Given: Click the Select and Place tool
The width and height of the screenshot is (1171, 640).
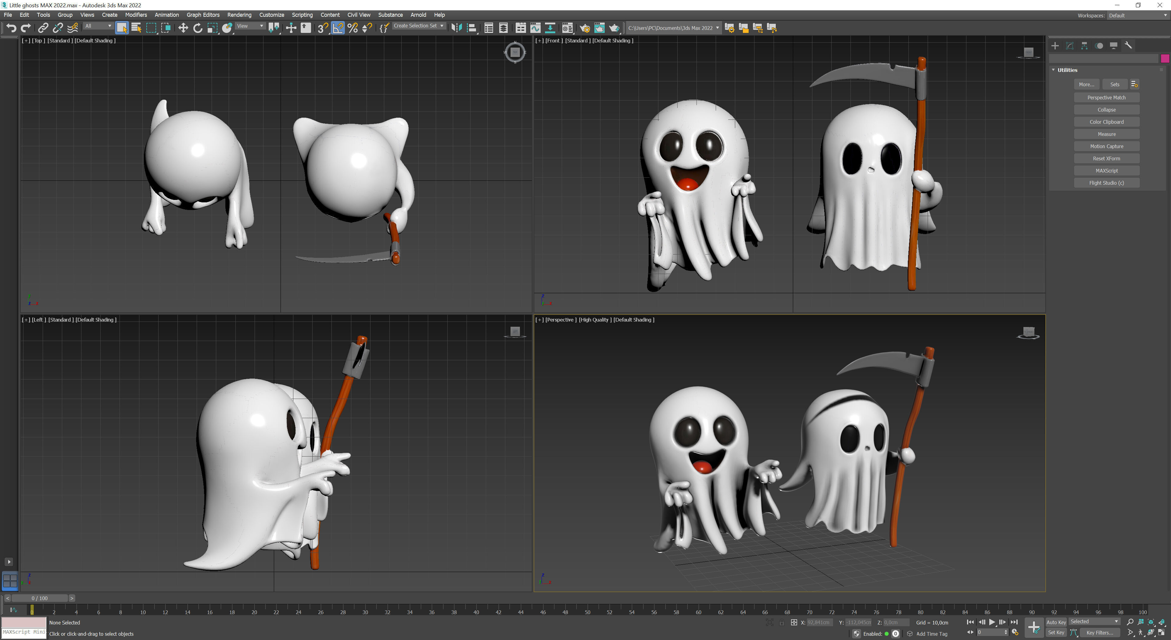Looking at the screenshot, I should coord(227,28).
